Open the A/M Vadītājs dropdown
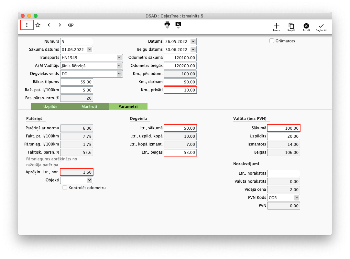The height and width of the screenshot is (259, 350). pos(119,66)
